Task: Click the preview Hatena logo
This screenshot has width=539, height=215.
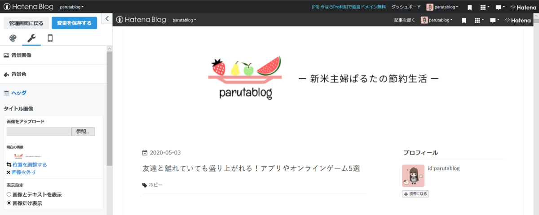Action: [x=517, y=20]
